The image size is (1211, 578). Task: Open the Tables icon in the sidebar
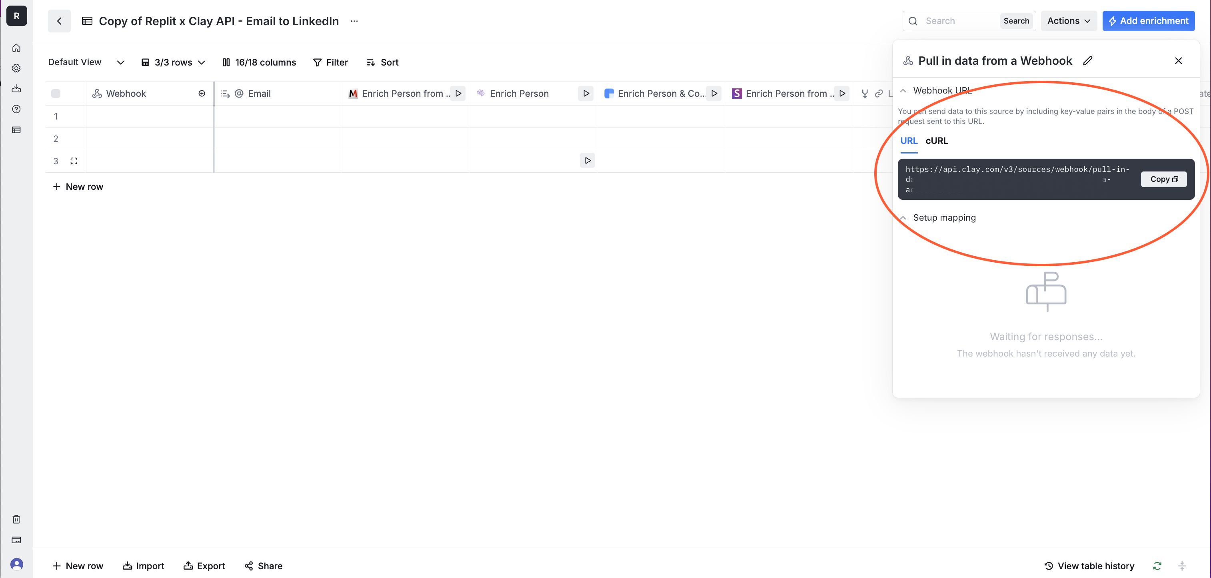[x=16, y=129]
